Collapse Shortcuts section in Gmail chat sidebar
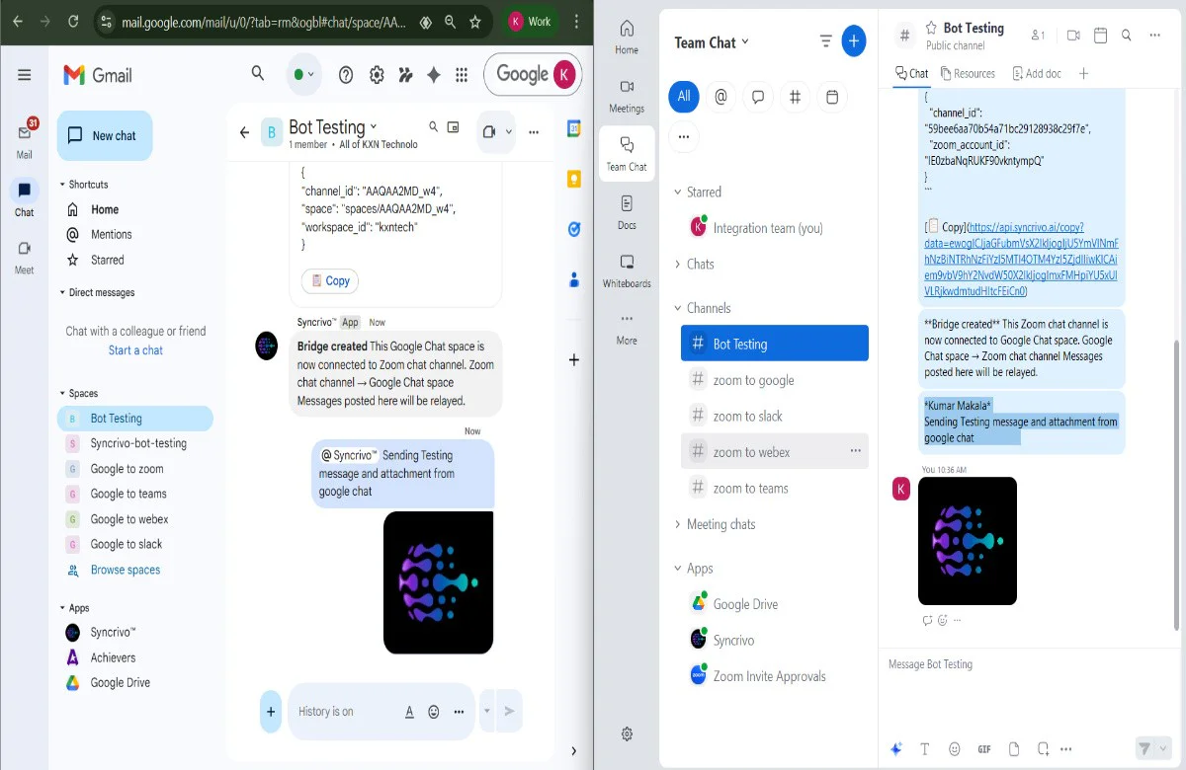1186x770 pixels. [x=62, y=185]
